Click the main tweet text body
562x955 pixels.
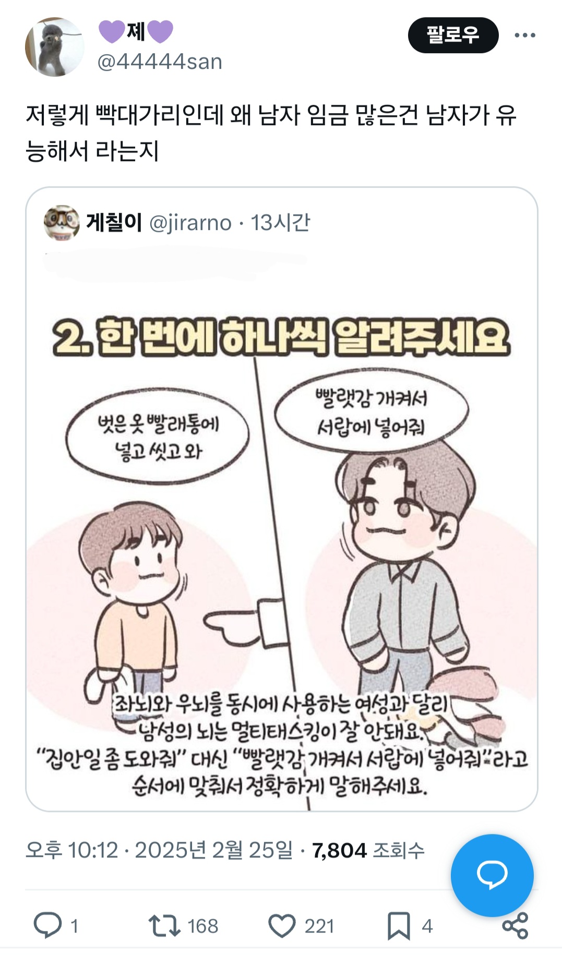(x=271, y=132)
